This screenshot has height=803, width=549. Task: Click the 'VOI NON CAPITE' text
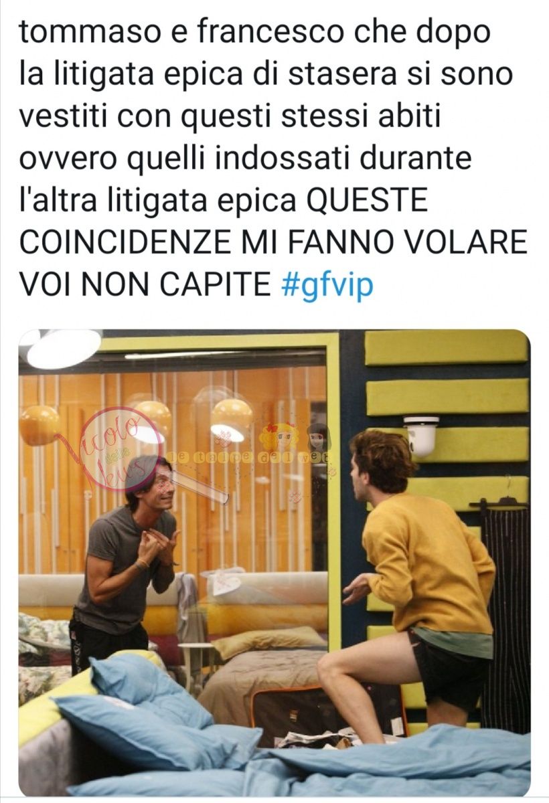[144, 284]
